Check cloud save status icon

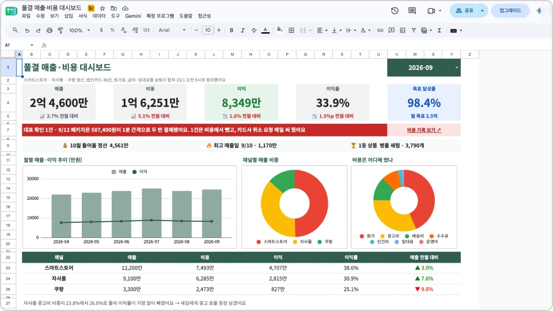point(125,8)
